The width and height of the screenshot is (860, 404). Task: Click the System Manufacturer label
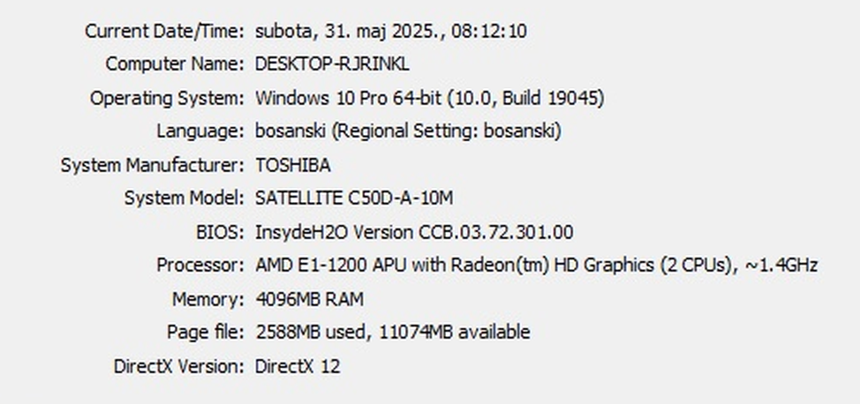(x=153, y=165)
